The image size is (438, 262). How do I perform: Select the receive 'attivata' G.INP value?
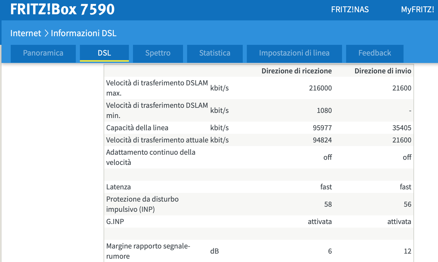pyautogui.click(x=320, y=222)
